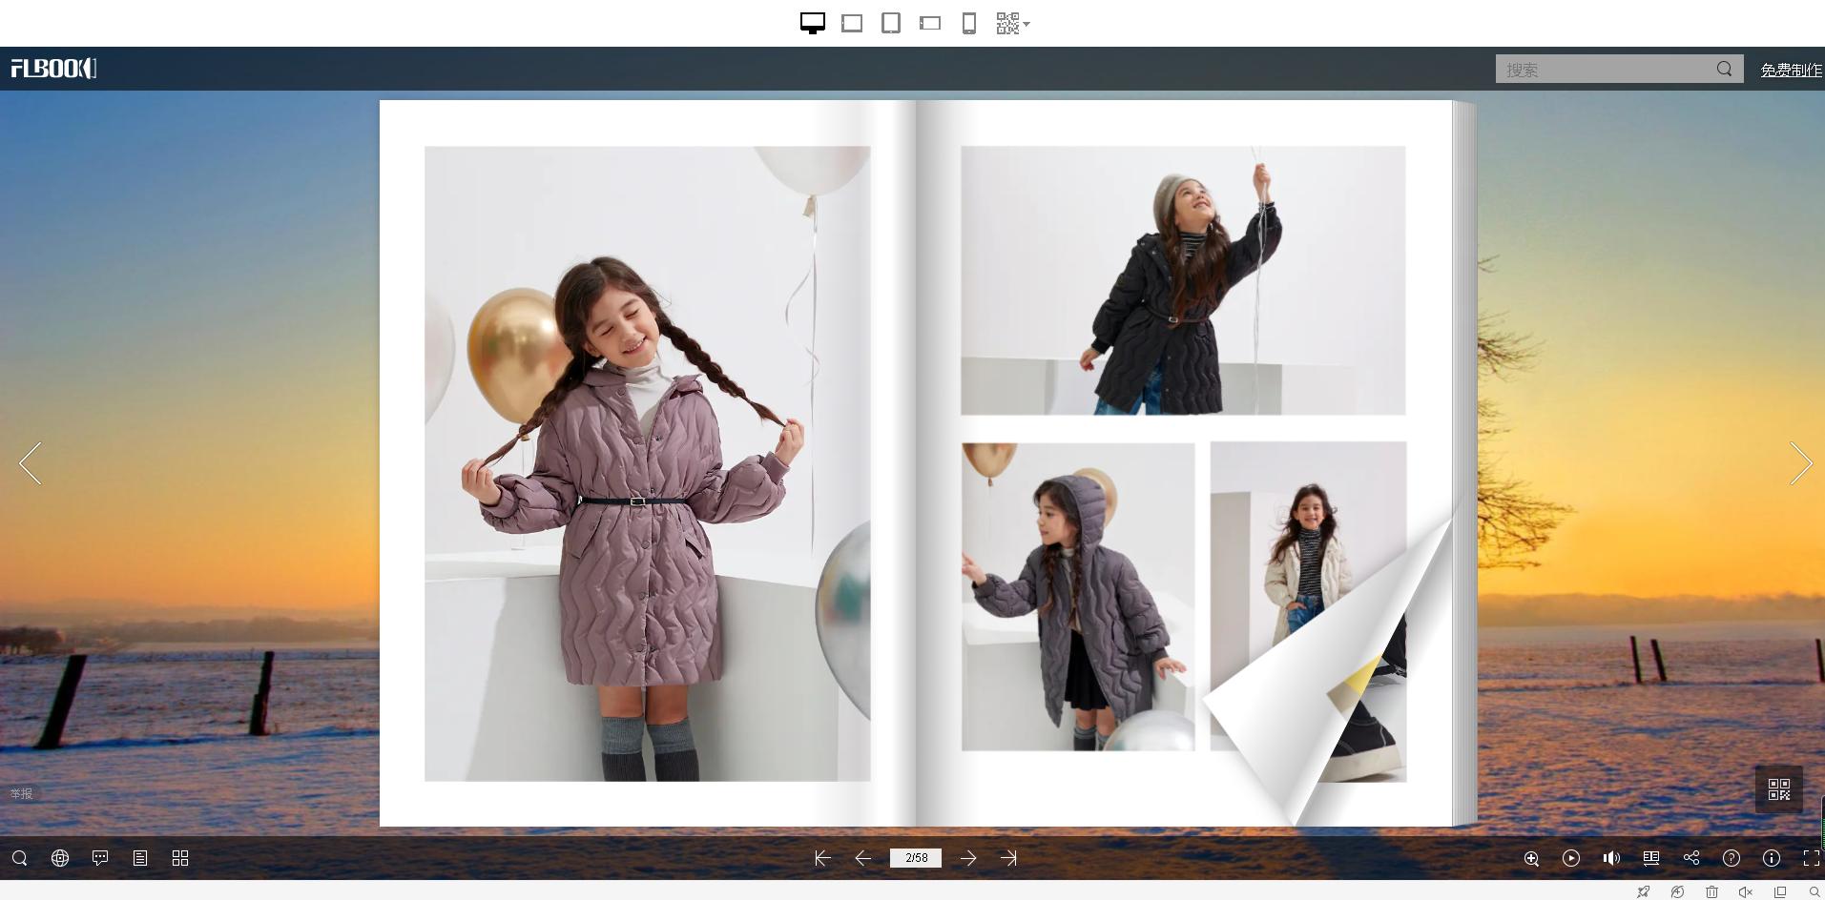This screenshot has width=1825, height=900.
Task: Mute the background audio speaker icon
Action: pos(1610,858)
